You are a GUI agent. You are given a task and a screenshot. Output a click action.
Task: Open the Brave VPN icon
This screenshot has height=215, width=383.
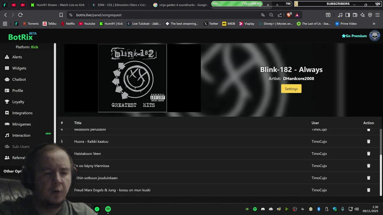370,15
